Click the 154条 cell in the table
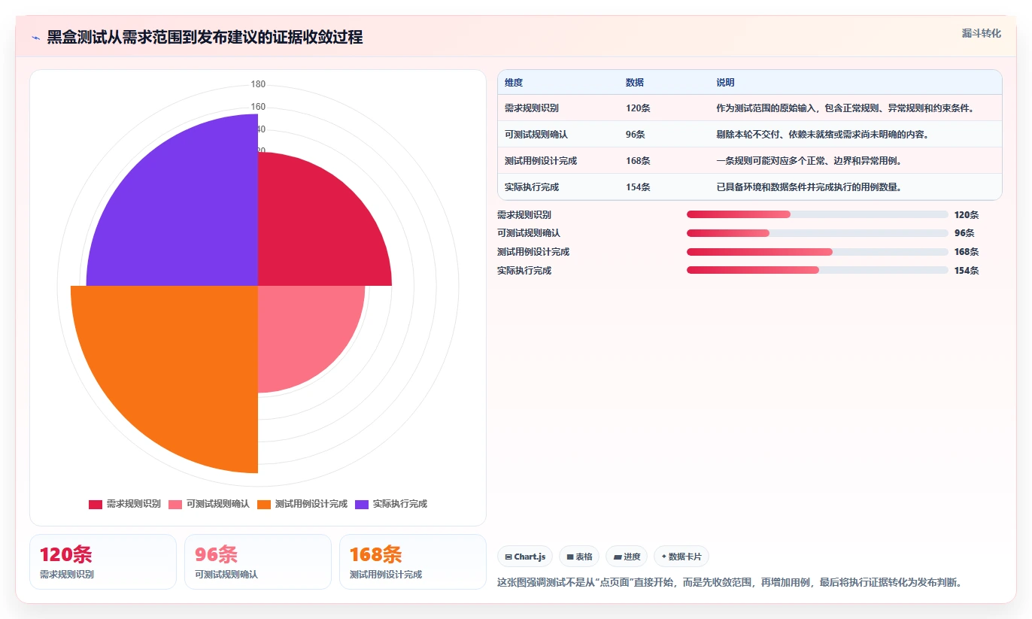This screenshot has width=1032, height=619. (638, 187)
